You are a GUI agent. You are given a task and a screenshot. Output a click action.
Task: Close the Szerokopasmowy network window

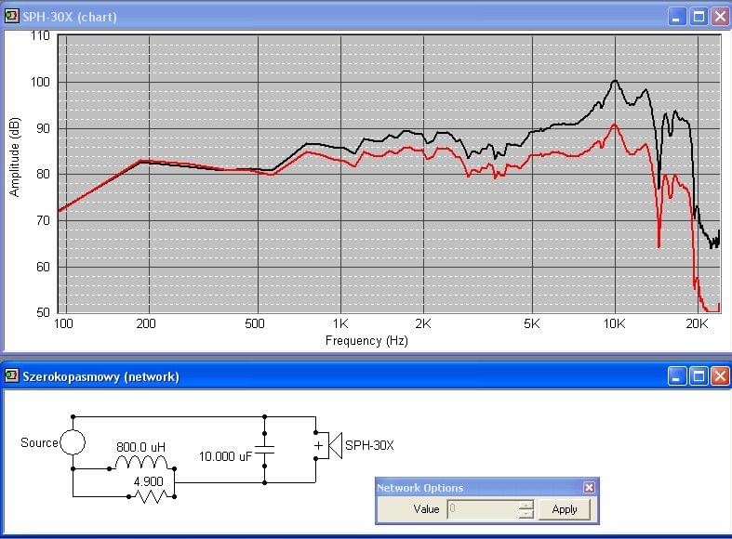click(720, 375)
